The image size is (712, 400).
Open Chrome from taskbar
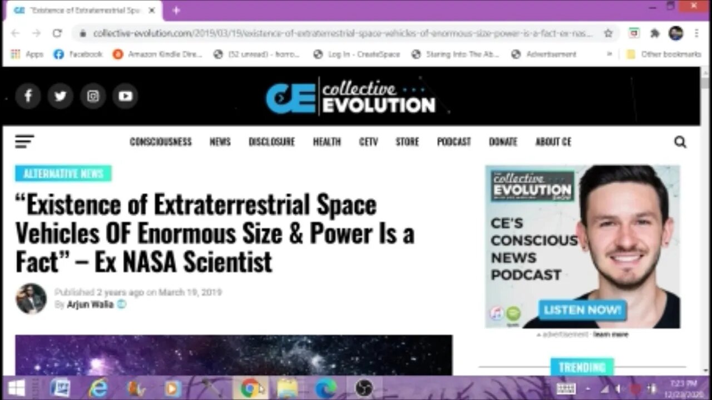pyautogui.click(x=250, y=388)
